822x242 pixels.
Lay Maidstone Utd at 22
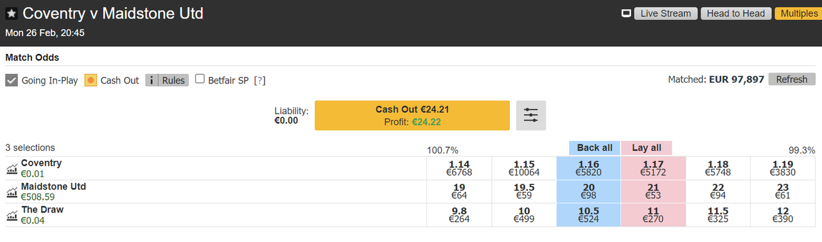pyautogui.click(x=718, y=191)
